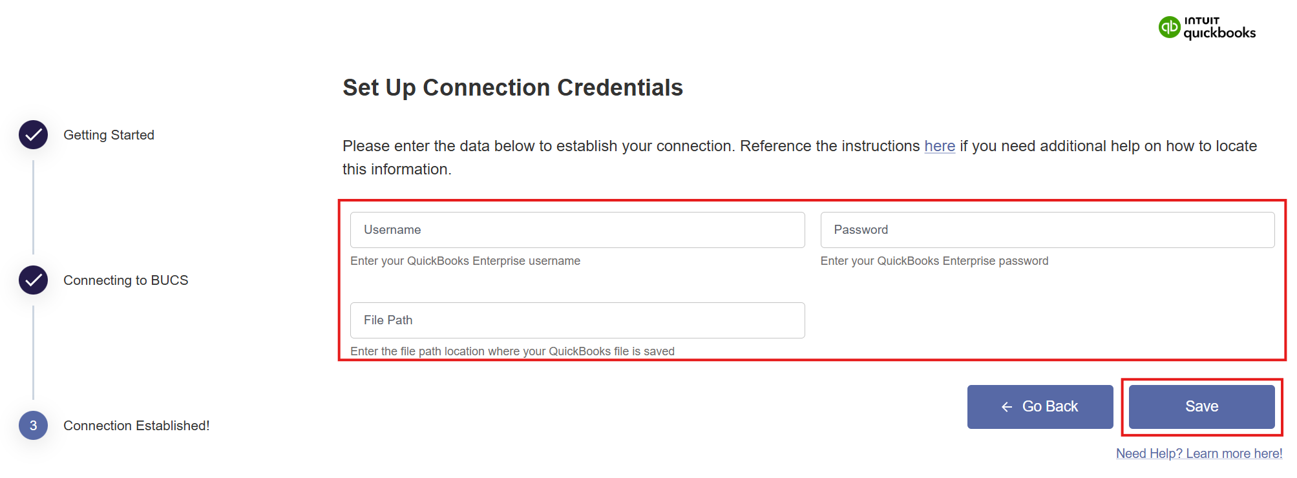The height and width of the screenshot is (478, 1297).
Task: Click the connector line between first steps
Action: [x=33, y=207]
